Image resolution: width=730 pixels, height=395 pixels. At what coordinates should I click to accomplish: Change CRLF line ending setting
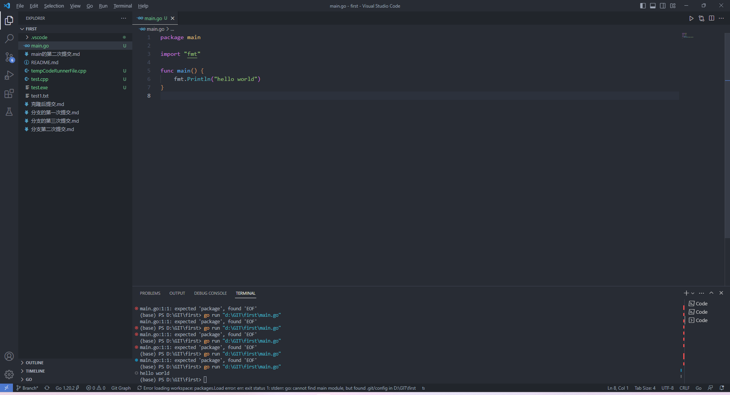(684, 388)
